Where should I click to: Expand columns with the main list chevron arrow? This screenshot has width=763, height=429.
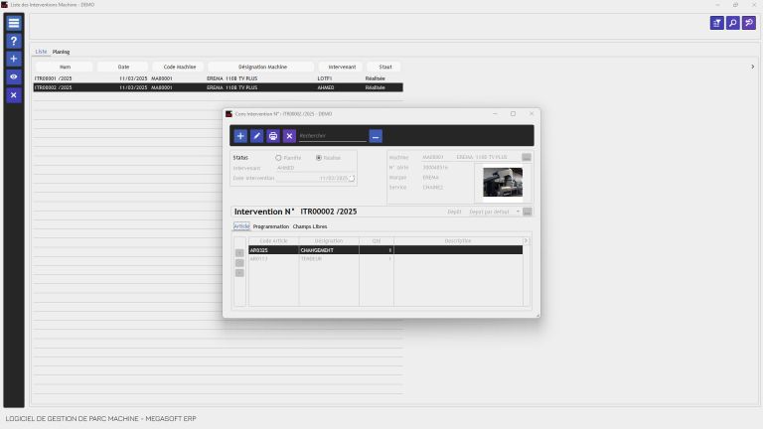click(752, 67)
